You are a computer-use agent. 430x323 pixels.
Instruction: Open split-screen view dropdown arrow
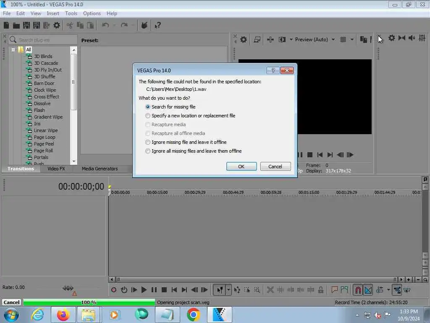(x=291, y=40)
